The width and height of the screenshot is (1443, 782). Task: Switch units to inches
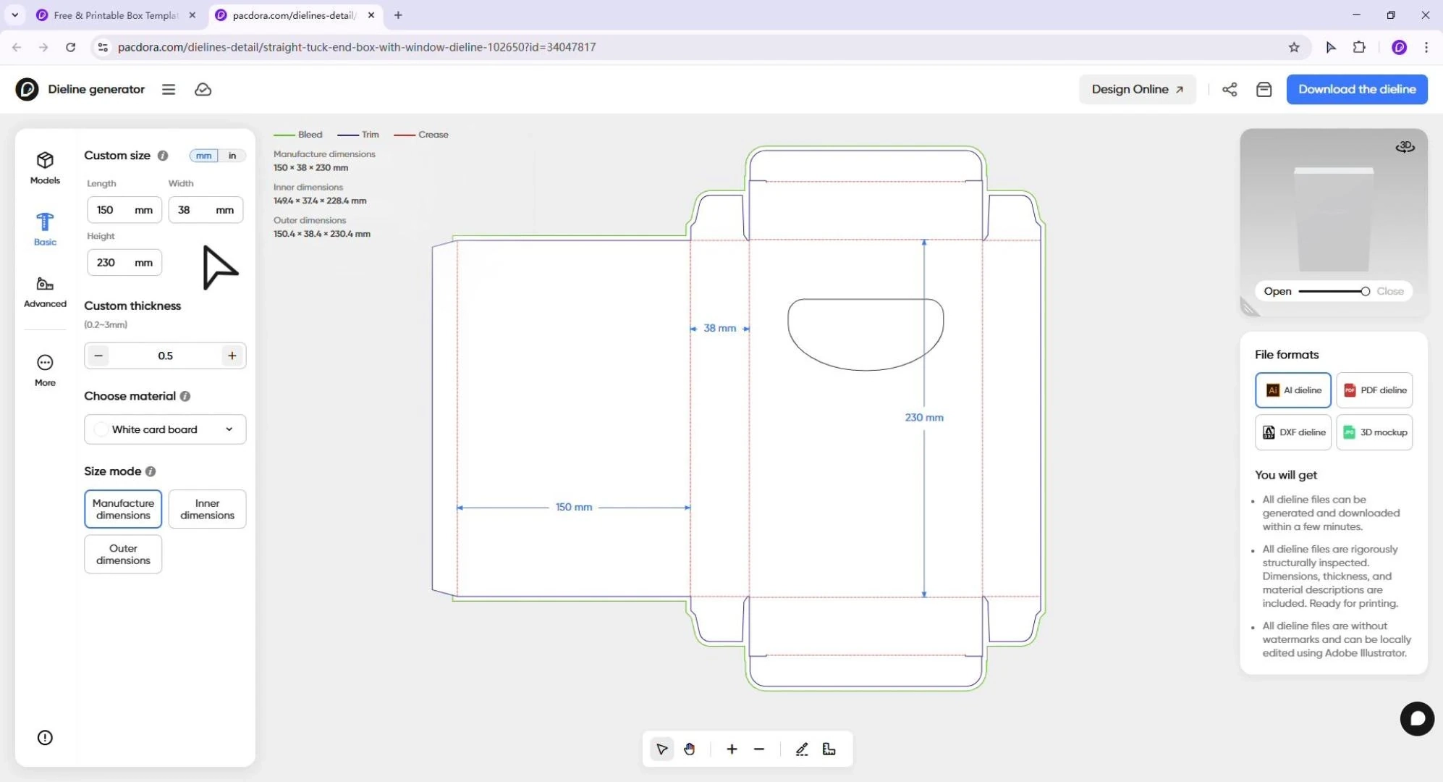[232, 156]
